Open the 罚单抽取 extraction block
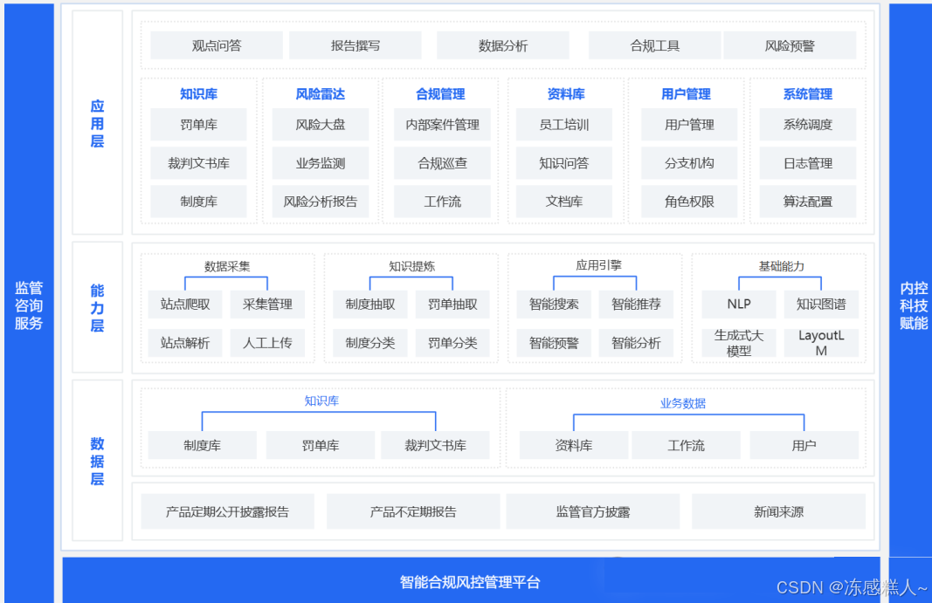This screenshot has height=603, width=932. [x=452, y=304]
